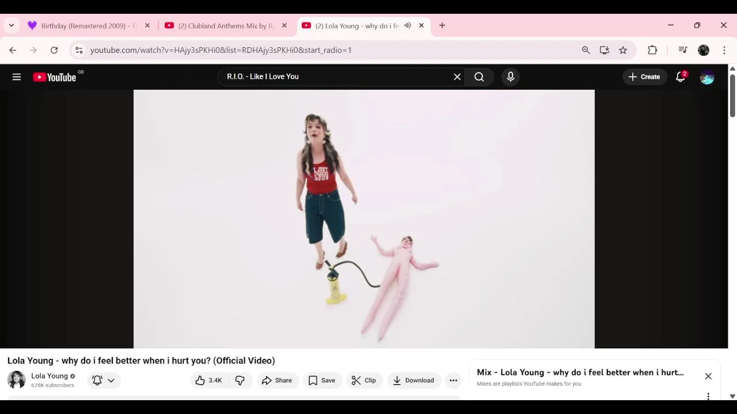The image size is (737, 414).
Task: Run search with the magnifier button
Action: 479,77
